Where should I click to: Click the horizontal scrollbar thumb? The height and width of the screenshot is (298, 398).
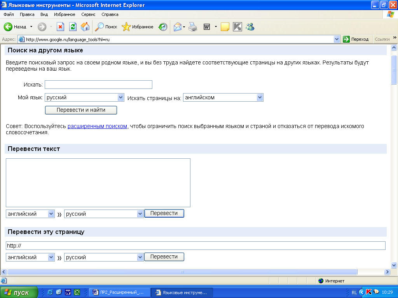coord(182,272)
